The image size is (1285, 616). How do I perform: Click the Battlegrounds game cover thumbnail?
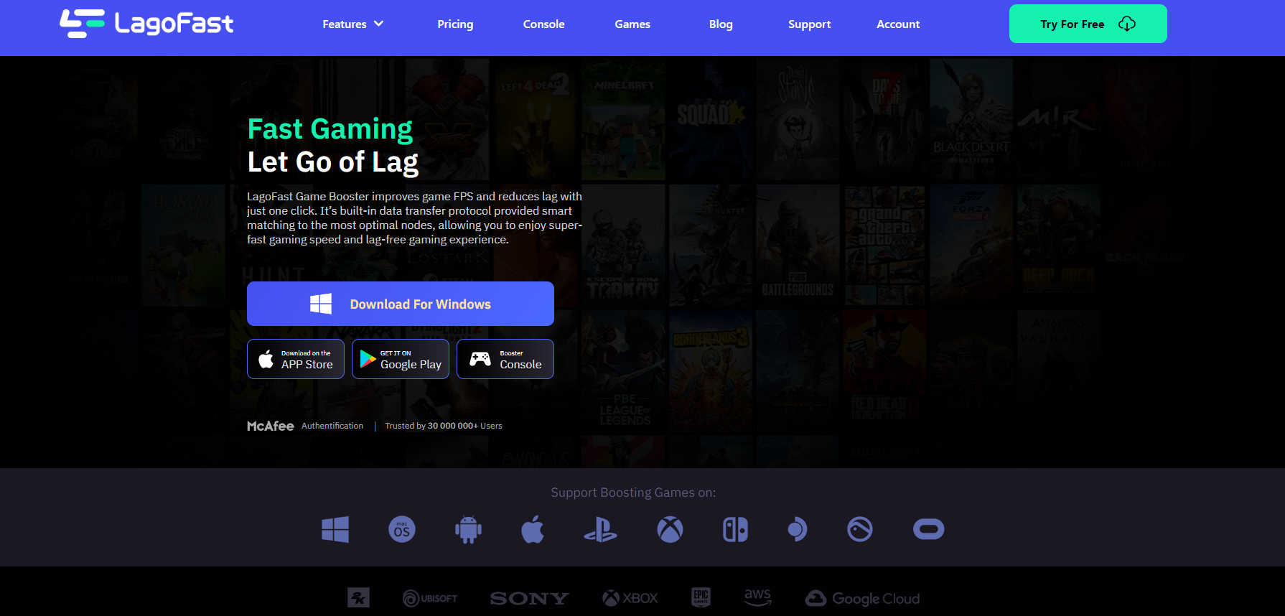coord(798,245)
